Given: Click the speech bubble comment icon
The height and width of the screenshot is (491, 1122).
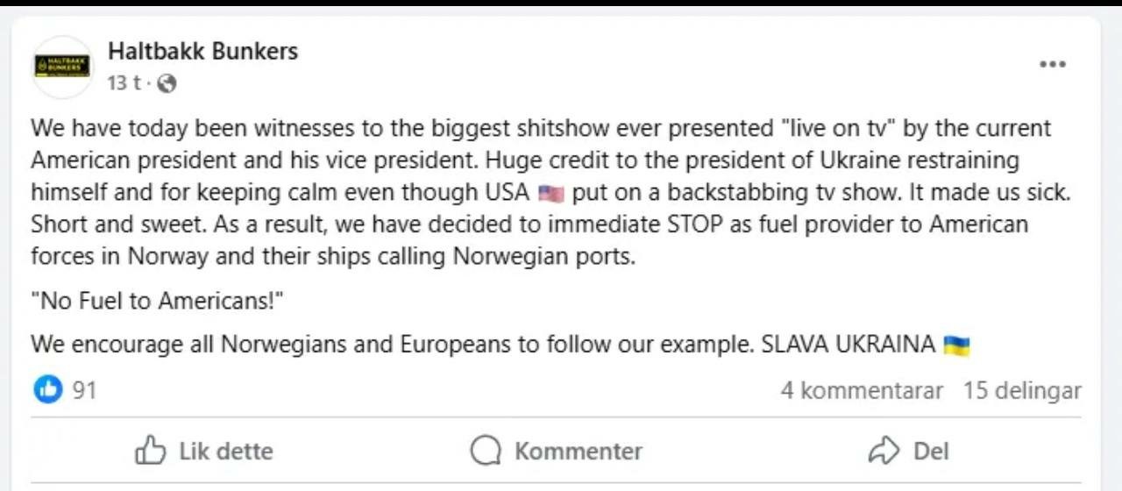Looking at the screenshot, I should (x=485, y=451).
